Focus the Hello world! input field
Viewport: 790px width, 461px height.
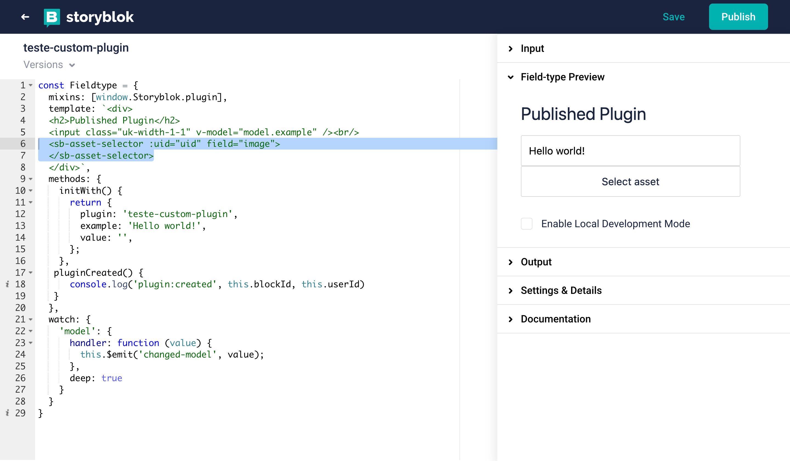pyautogui.click(x=630, y=151)
